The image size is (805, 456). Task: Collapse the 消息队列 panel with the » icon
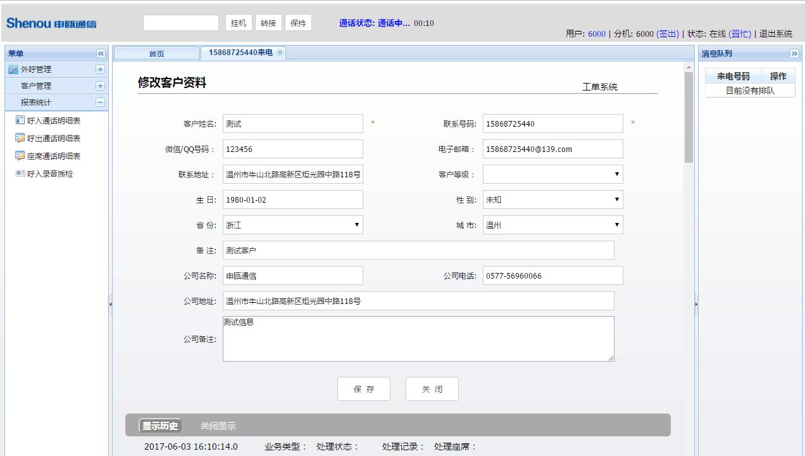point(796,53)
